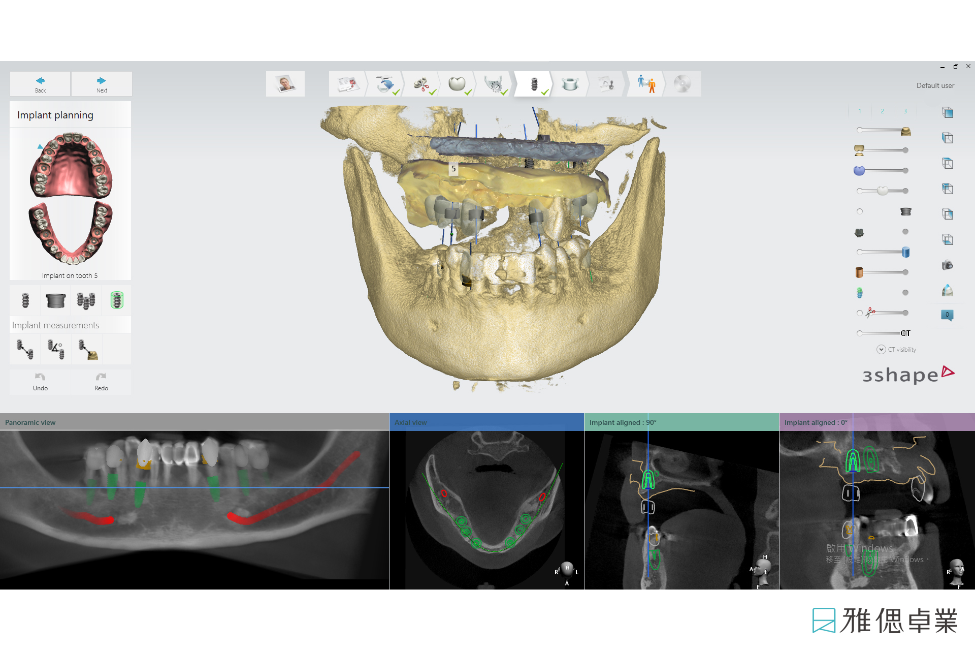Toggle the implant safety zone icon
Screen dimensions: 975x650
(x=117, y=300)
